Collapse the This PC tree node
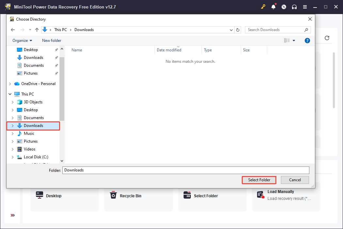 click(9, 94)
